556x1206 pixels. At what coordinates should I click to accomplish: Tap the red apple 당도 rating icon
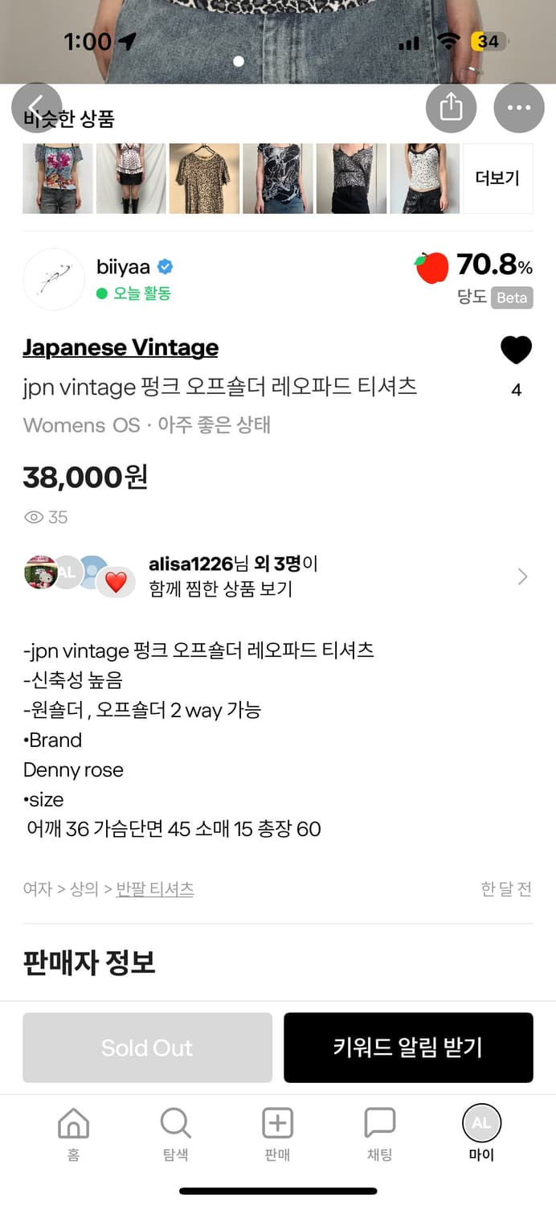[431, 268]
